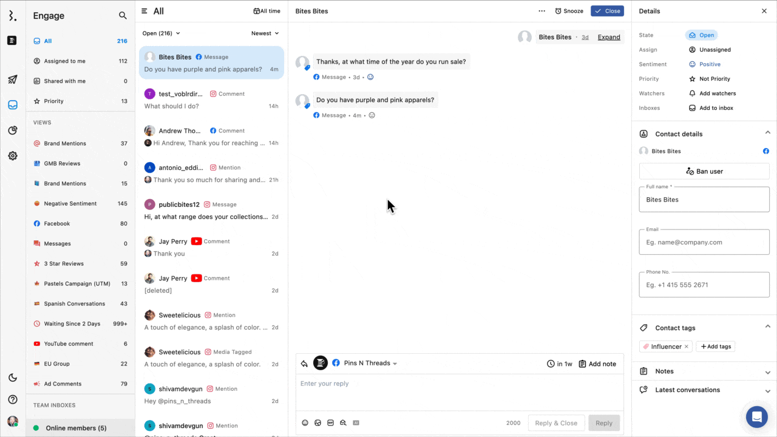Click the Expand link in conversation
The image size is (777, 437).
click(609, 37)
